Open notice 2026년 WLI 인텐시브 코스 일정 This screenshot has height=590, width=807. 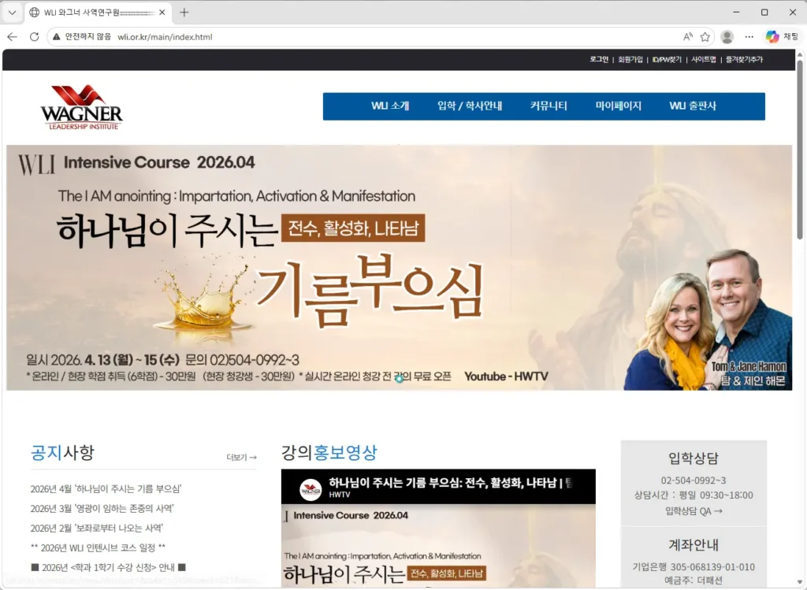pyautogui.click(x=98, y=547)
